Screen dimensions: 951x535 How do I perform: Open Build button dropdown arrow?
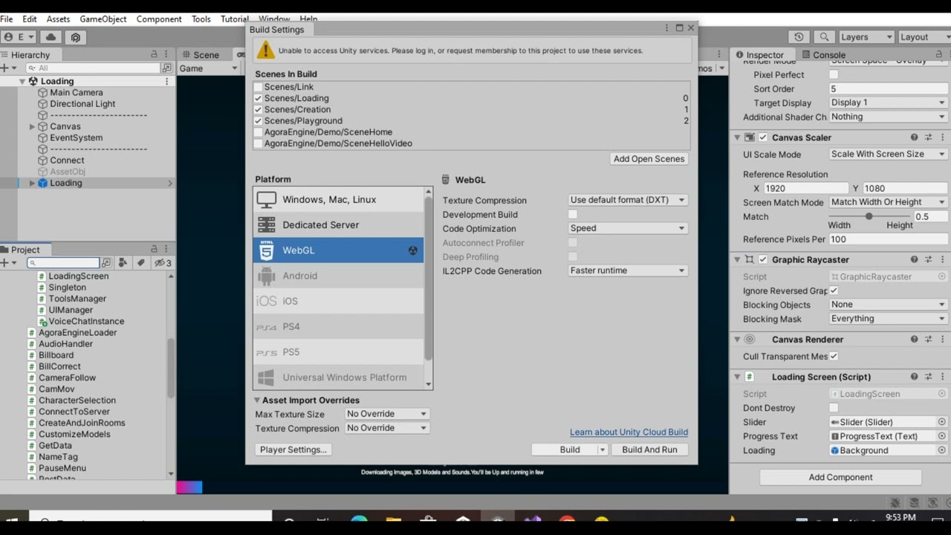point(603,450)
